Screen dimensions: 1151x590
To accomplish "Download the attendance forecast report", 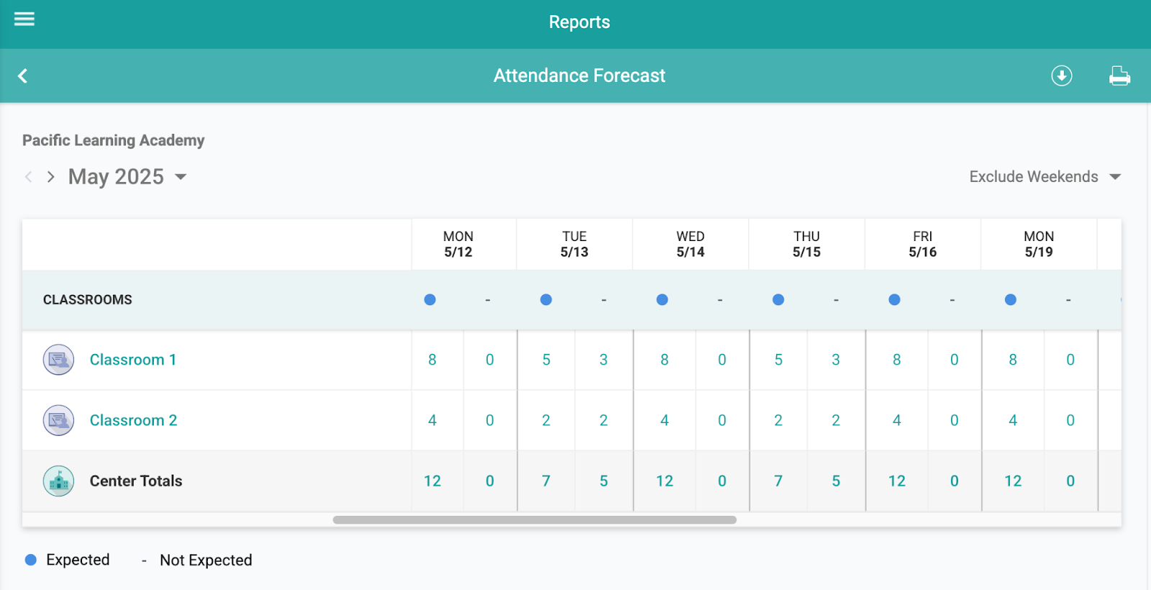I will click(1061, 76).
